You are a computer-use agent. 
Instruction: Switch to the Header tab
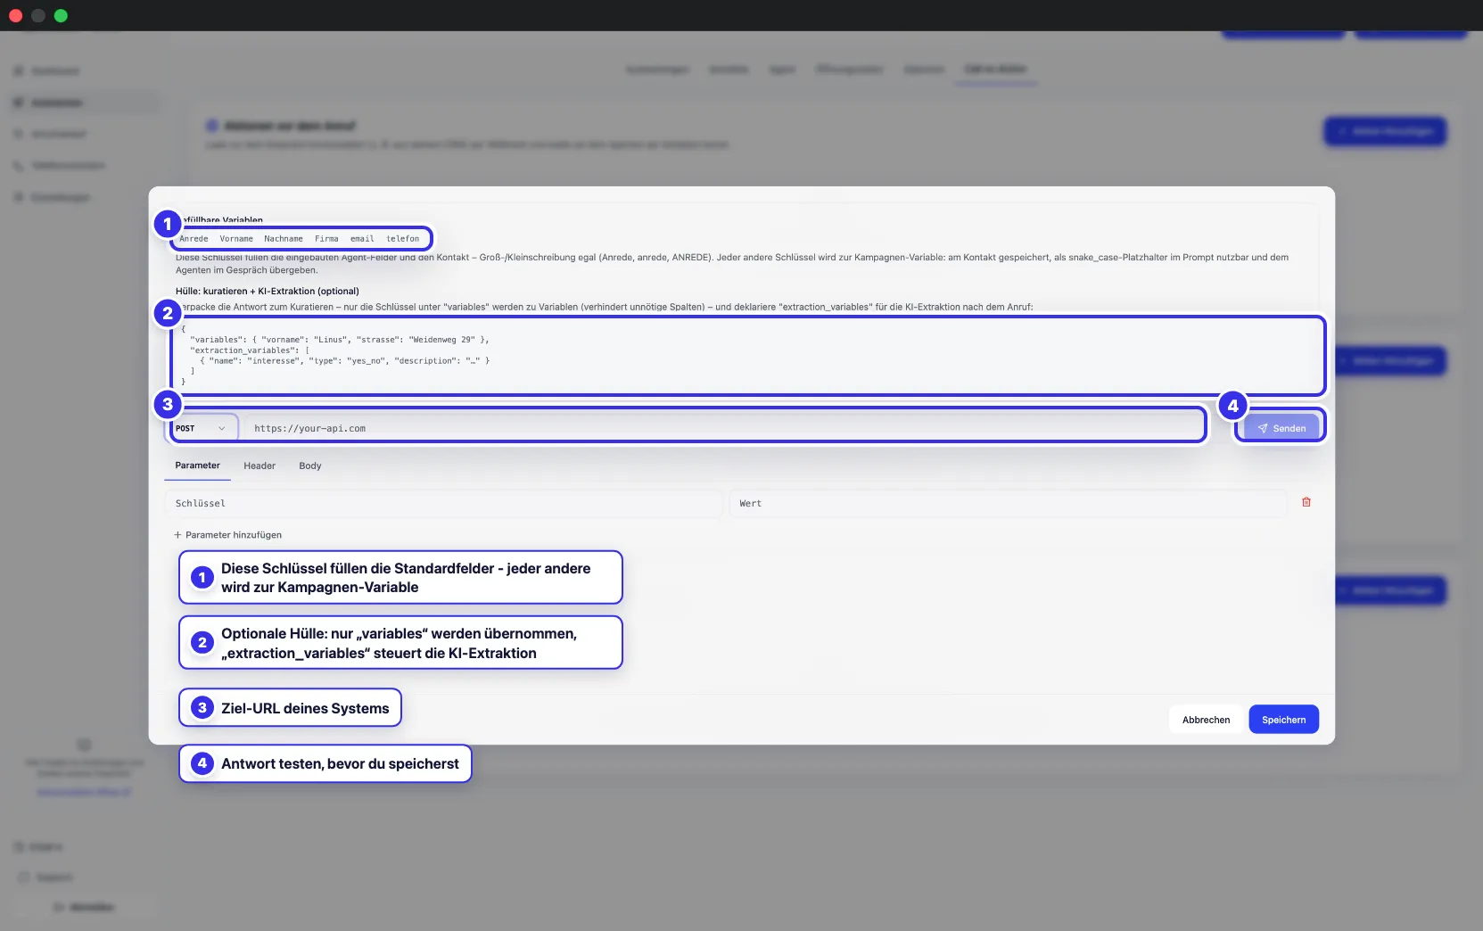260,465
